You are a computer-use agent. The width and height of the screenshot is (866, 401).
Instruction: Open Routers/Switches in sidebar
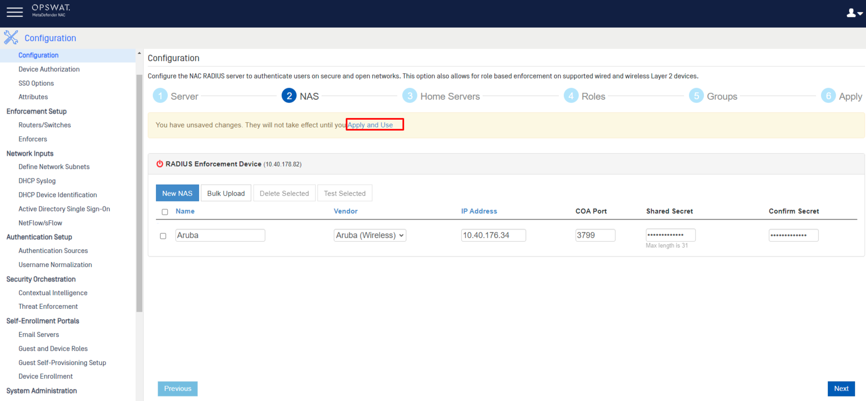(x=45, y=125)
